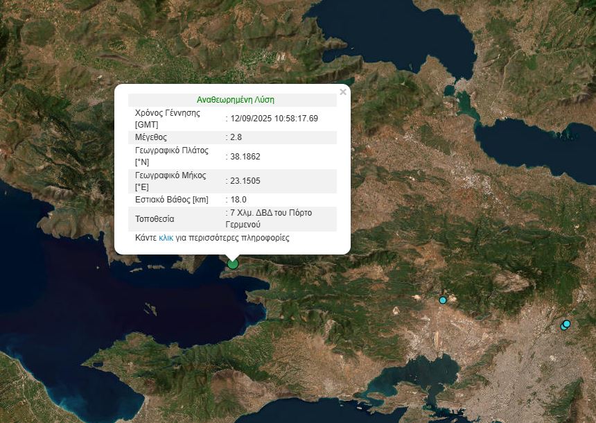Click the location text '7 Χλμ. ΔΒΔ του Πόρτο Γερμενού'
This screenshot has height=423, width=596.
pyautogui.click(x=269, y=218)
